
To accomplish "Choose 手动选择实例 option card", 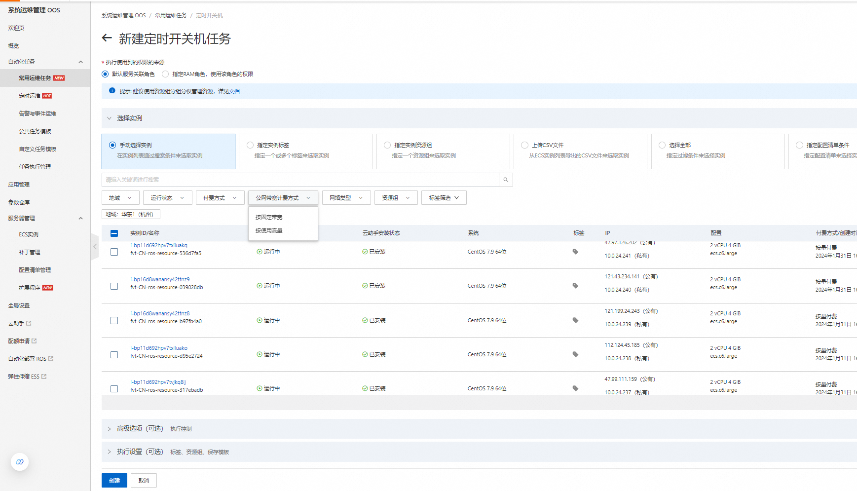I will (x=168, y=151).
